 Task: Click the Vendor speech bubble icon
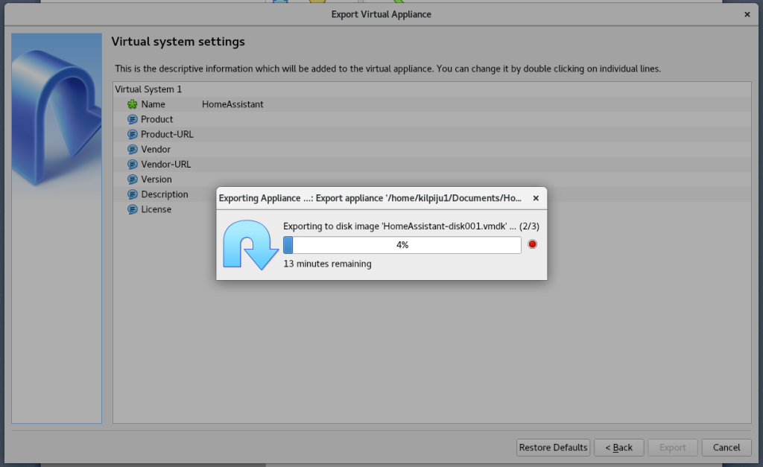coord(133,149)
